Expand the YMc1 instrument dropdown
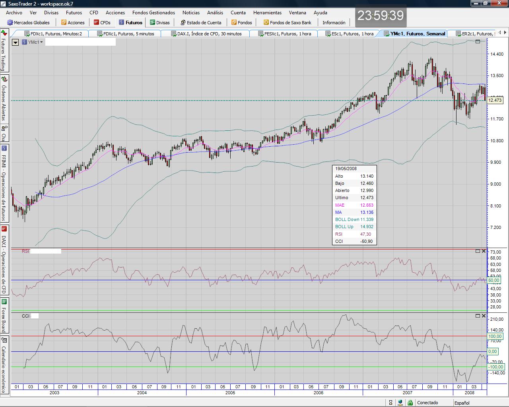Image resolution: width=509 pixels, height=407 pixels. click(41, 42)
